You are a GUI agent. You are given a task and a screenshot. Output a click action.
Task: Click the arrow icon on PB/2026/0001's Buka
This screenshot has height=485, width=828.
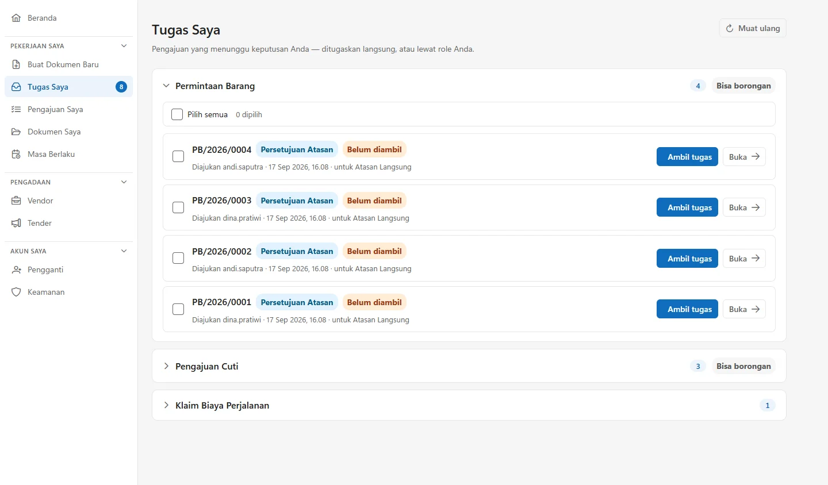click(756, 309)
